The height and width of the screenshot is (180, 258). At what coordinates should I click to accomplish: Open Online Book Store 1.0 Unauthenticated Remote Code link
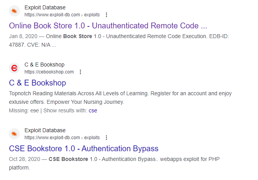108,26
